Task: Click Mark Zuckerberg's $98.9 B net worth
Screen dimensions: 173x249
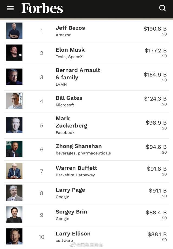Action: [x=156, y=123]
